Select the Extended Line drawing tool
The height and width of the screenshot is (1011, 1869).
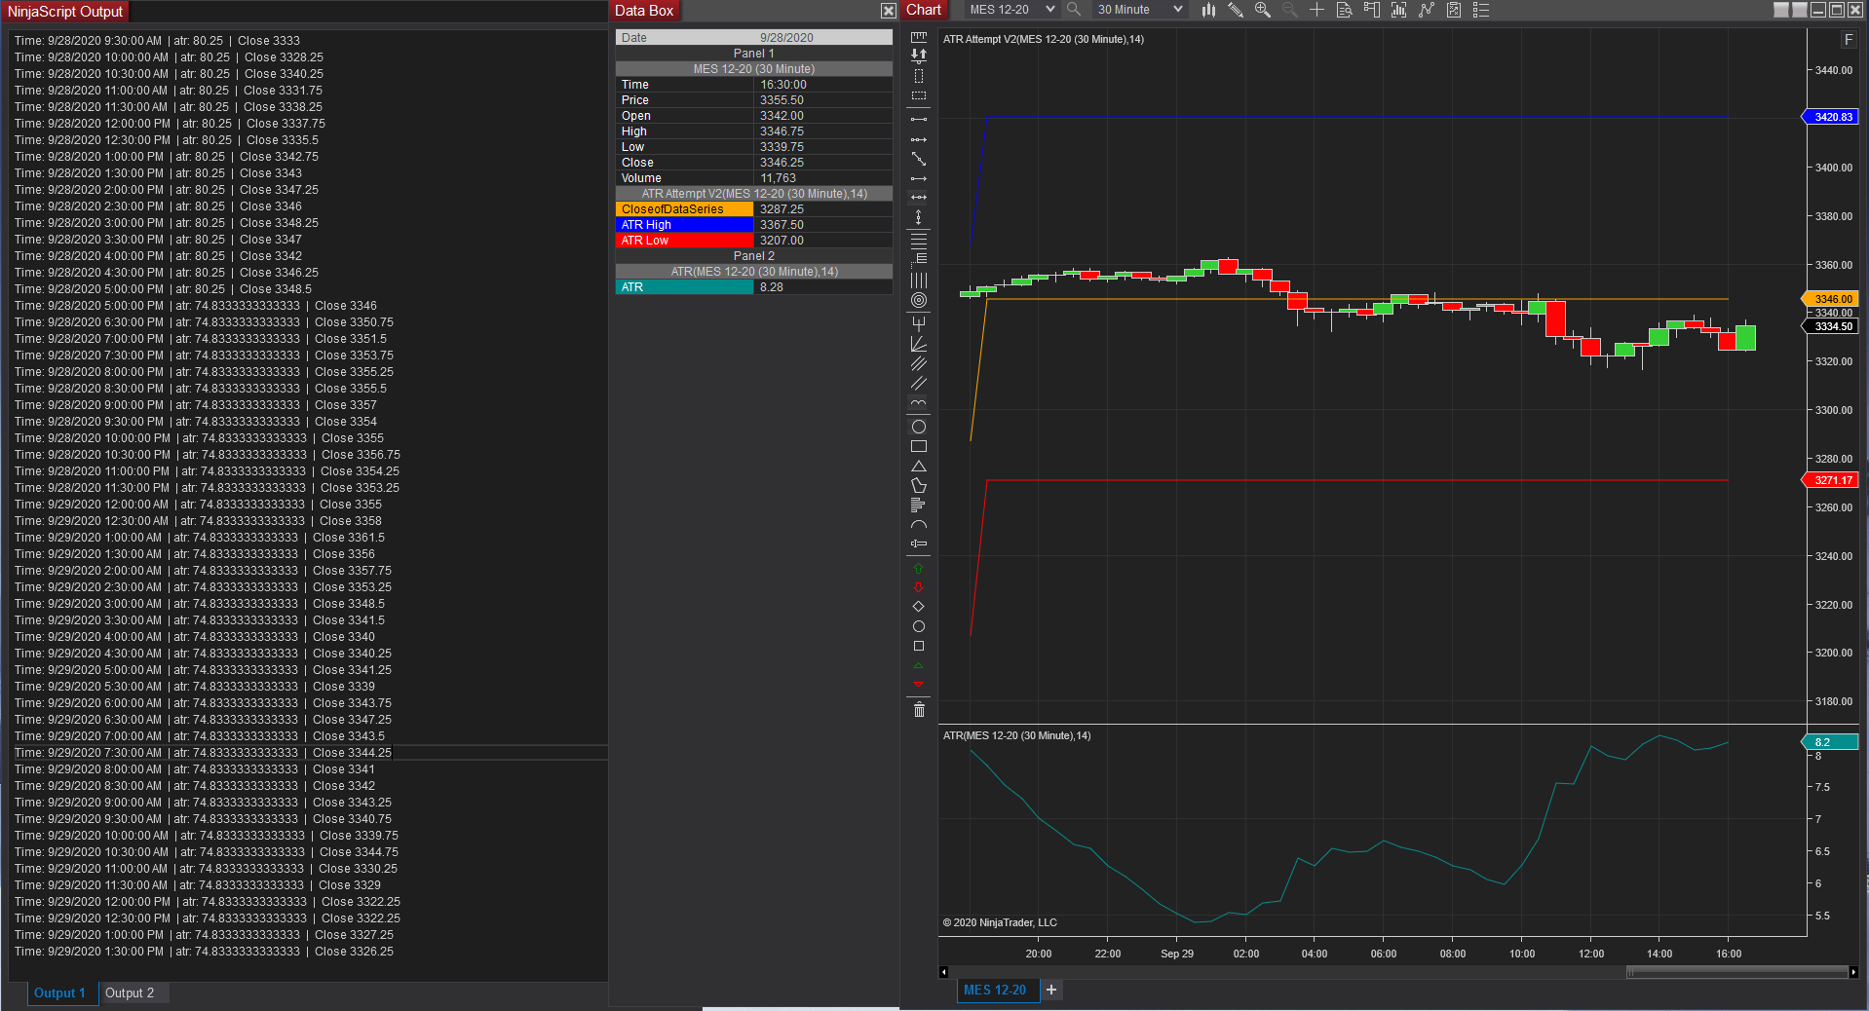pyautogui.click(x=919, y=159)
